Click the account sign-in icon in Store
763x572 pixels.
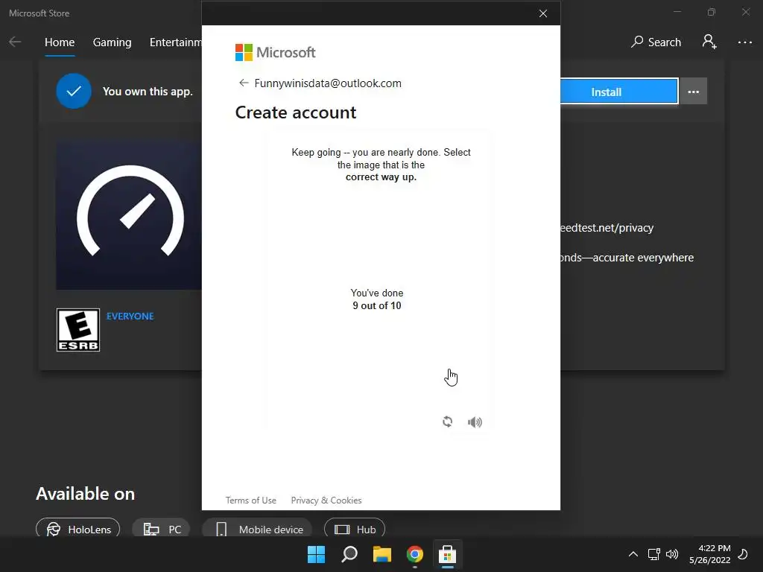point(709,42)
